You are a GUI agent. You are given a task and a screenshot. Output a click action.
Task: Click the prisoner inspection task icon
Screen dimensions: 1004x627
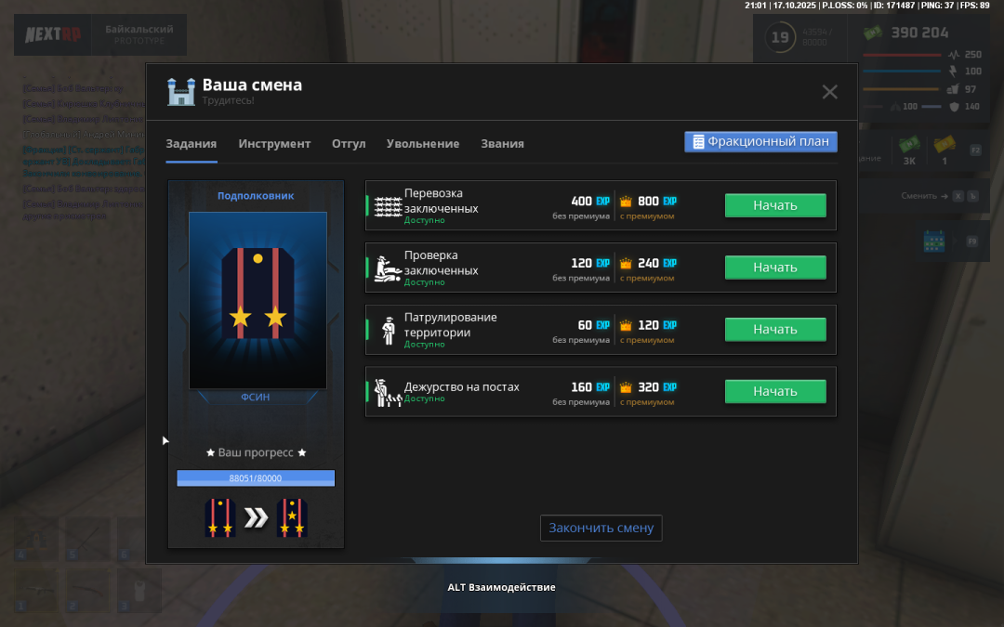pyautogui.click(x=387, y=268)
